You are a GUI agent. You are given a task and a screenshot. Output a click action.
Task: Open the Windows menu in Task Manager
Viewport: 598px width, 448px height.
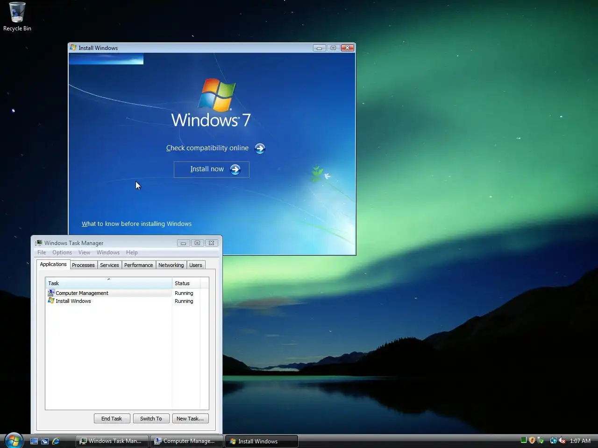point(108,252)
